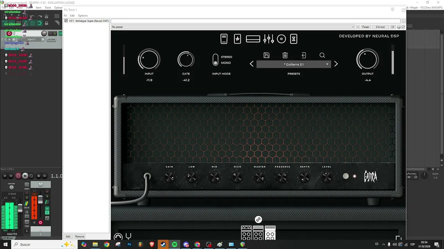Open Options menu in FX window

click(x=83, y=16)
